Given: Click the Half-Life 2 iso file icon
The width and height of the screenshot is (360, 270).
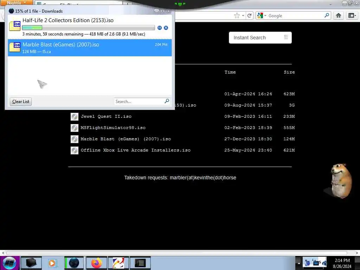Looking at the screenshot, I should click(15, 25).
